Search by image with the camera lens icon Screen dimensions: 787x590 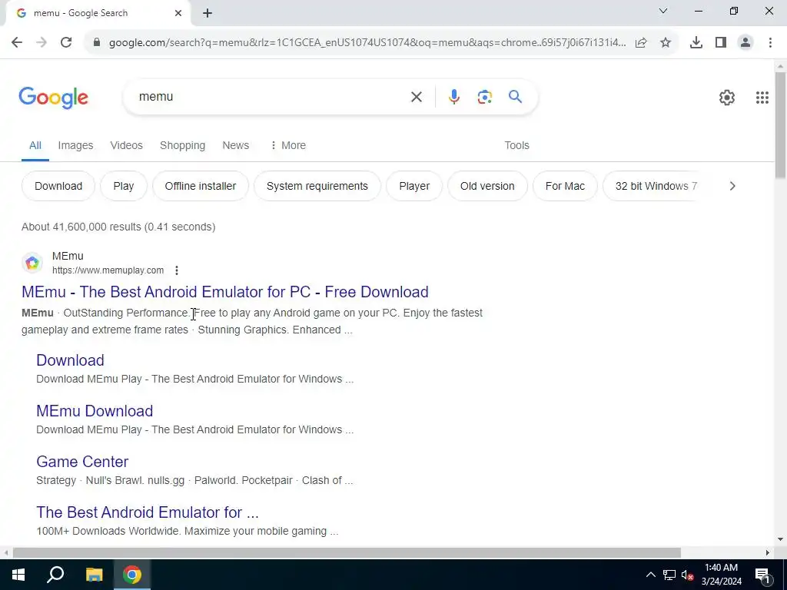[484, 97]
